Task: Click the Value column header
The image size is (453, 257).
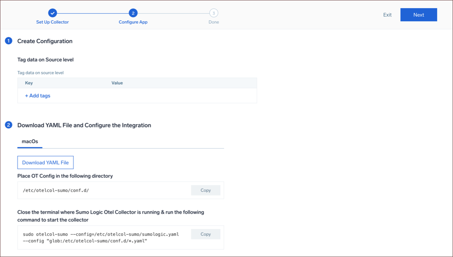Action: [x=117, y=83]
